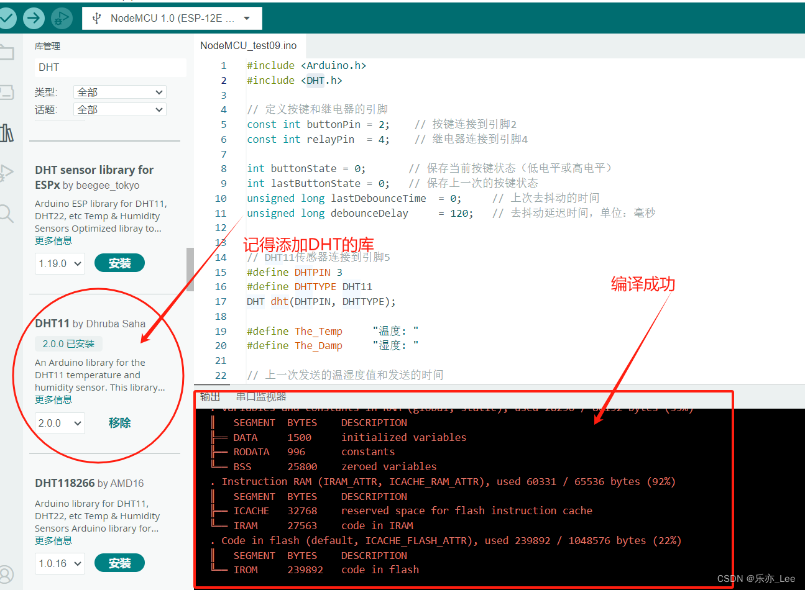Click code line '#include <DHT.h>'

294,80
